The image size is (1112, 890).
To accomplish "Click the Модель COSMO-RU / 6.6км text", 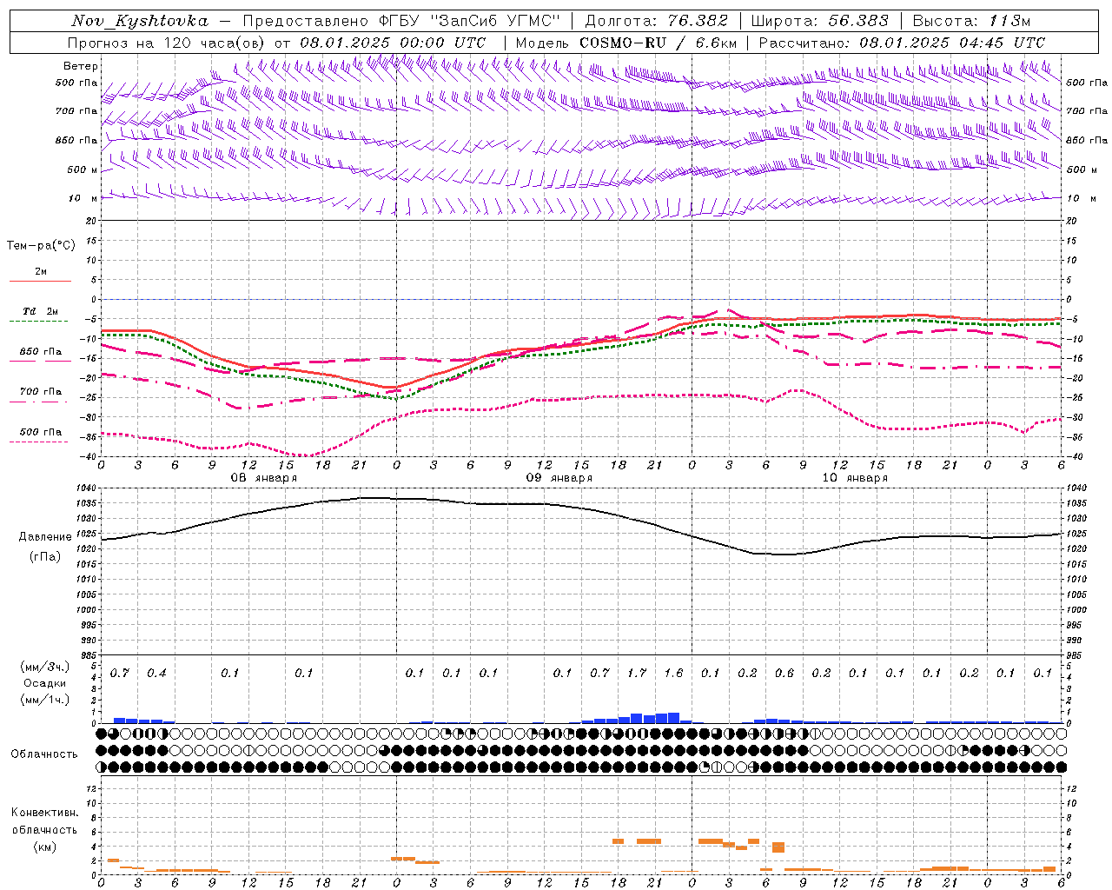I will click(x=626, y=43).
